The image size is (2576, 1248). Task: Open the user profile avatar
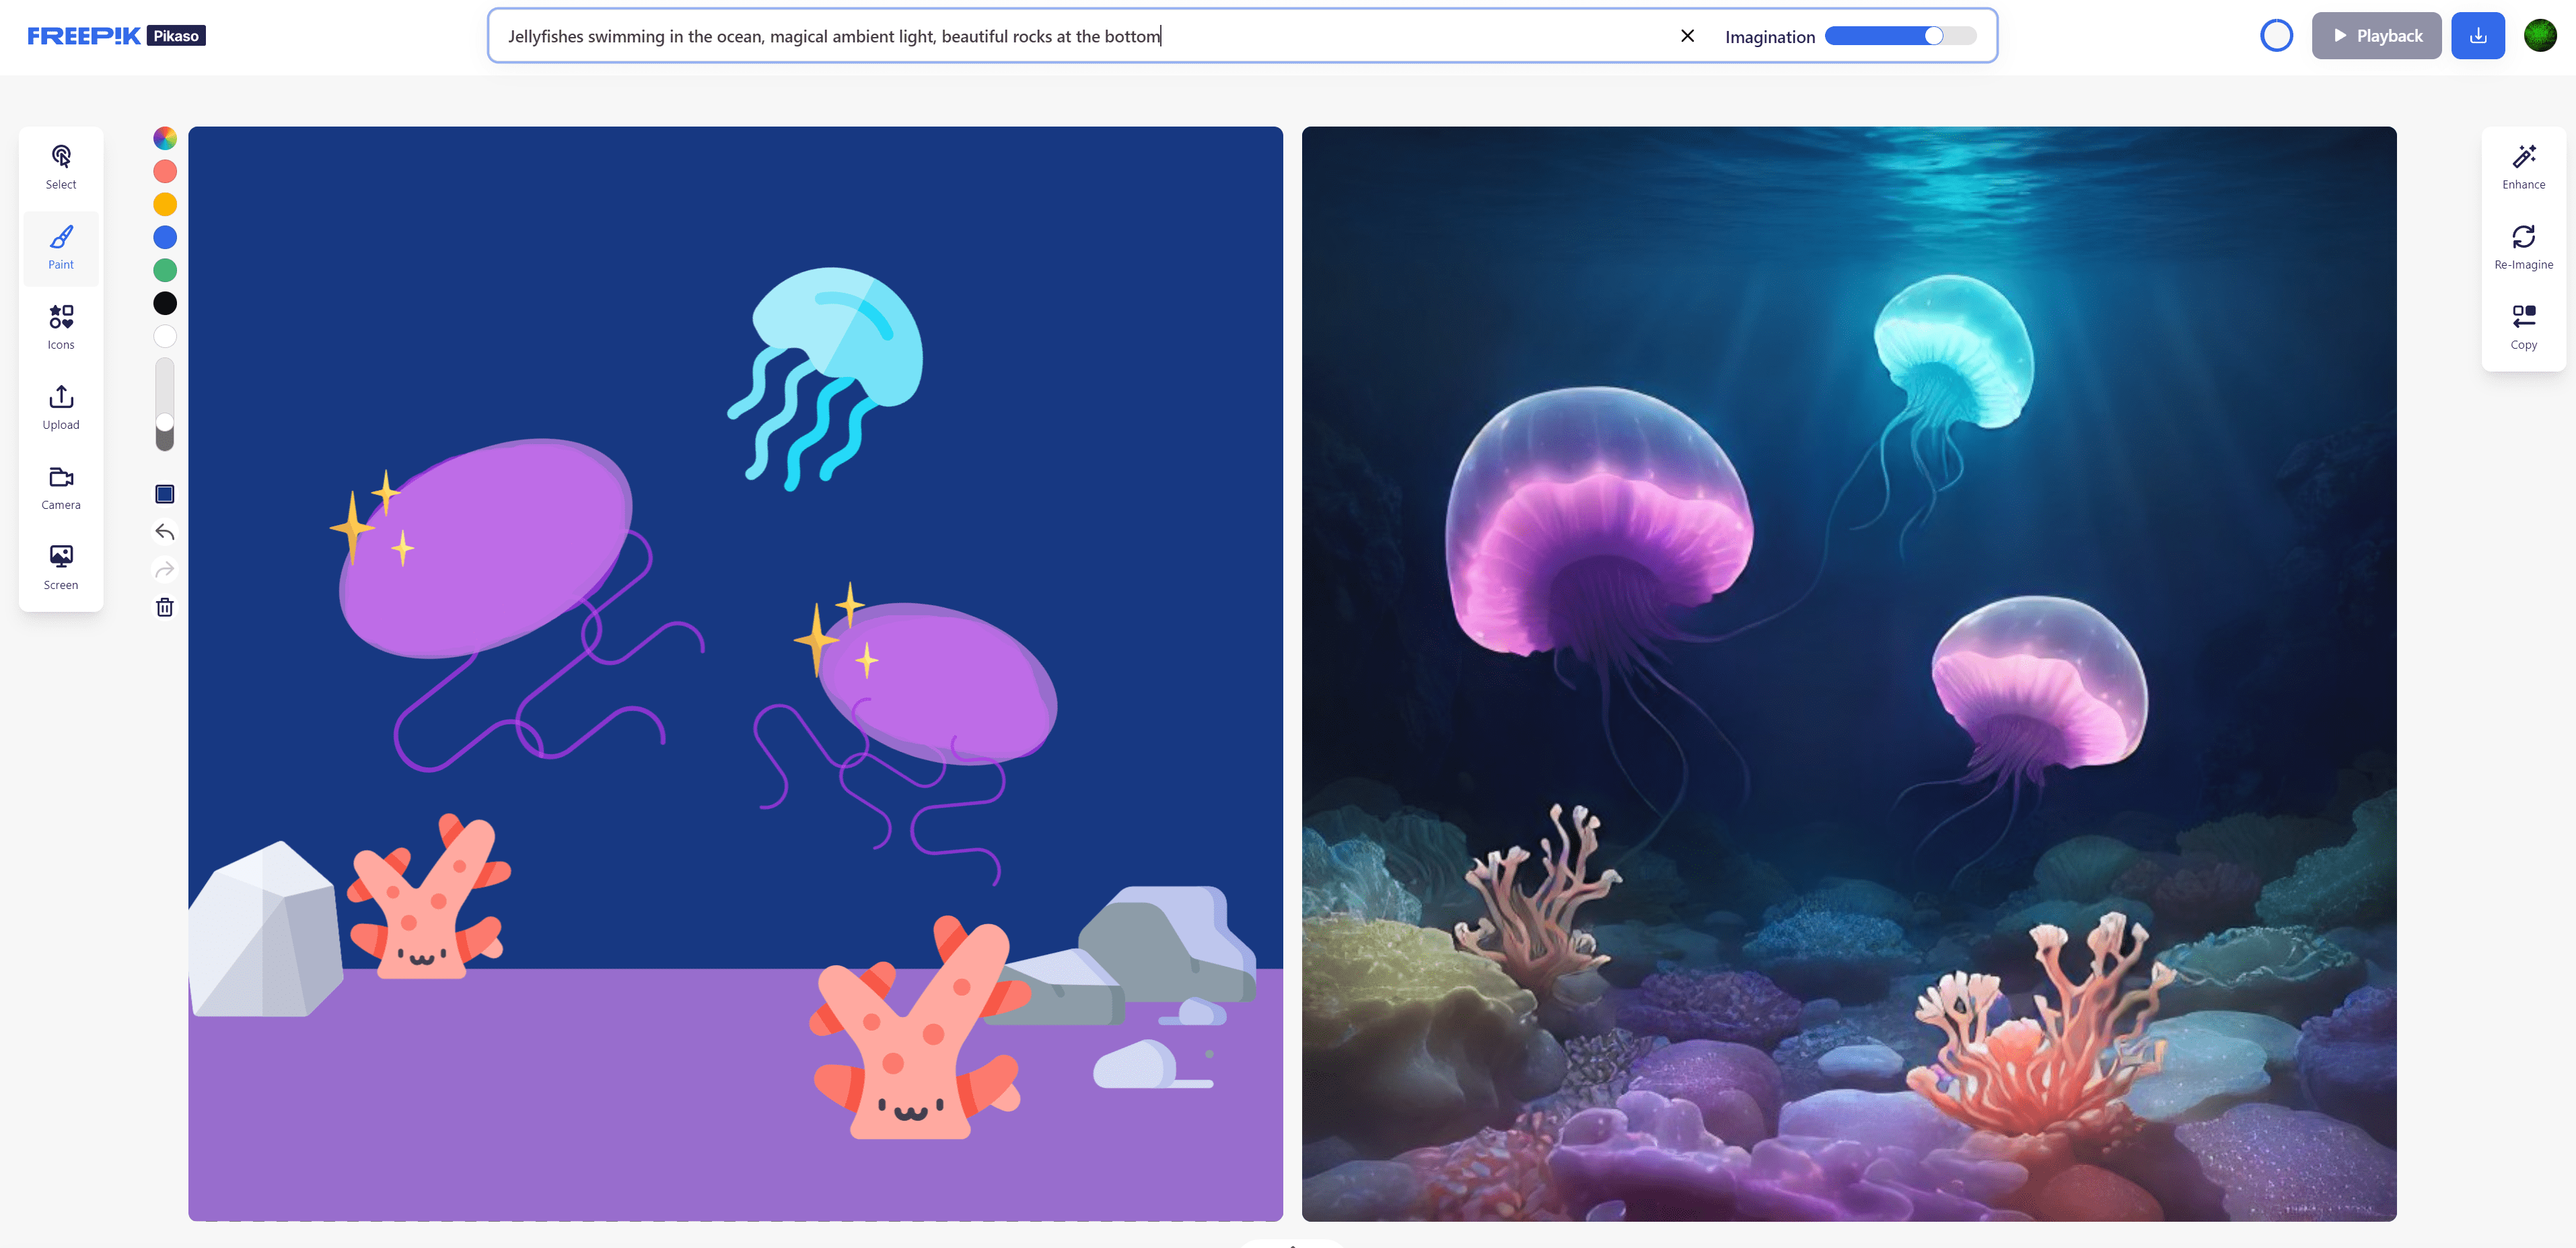click(2539, 36)
